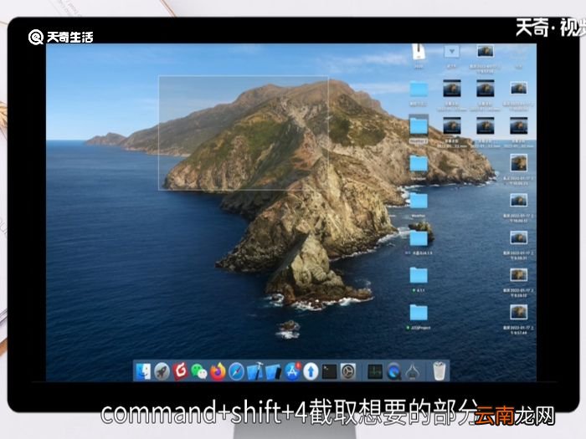Select the Weather folder on desktop
This screenshot has height=439, width=586.
click(x=419, y=201)
